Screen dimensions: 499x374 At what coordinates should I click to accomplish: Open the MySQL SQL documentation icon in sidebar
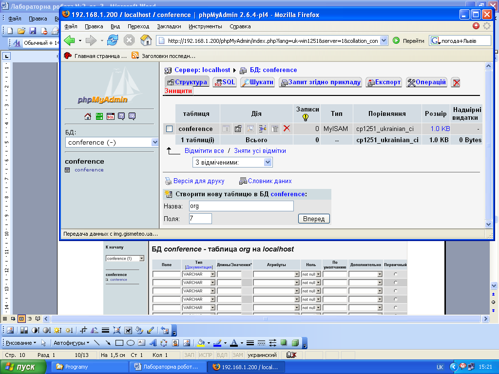(132, 116)
